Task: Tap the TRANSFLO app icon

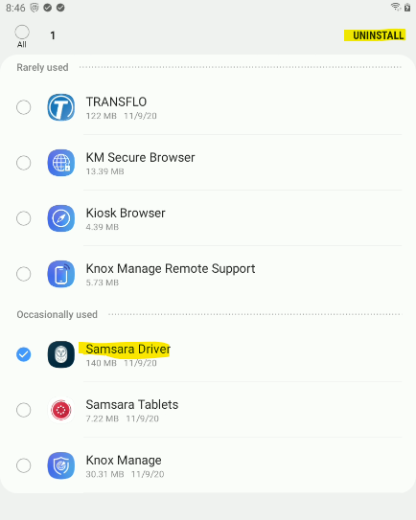Action: pos(60,107)
